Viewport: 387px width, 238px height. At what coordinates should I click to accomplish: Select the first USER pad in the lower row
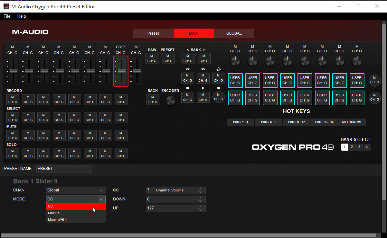click(x=235, y=98)
